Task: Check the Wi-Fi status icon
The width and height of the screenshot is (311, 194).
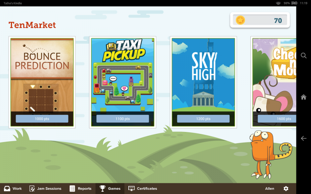Action: [x=278, y=3]
